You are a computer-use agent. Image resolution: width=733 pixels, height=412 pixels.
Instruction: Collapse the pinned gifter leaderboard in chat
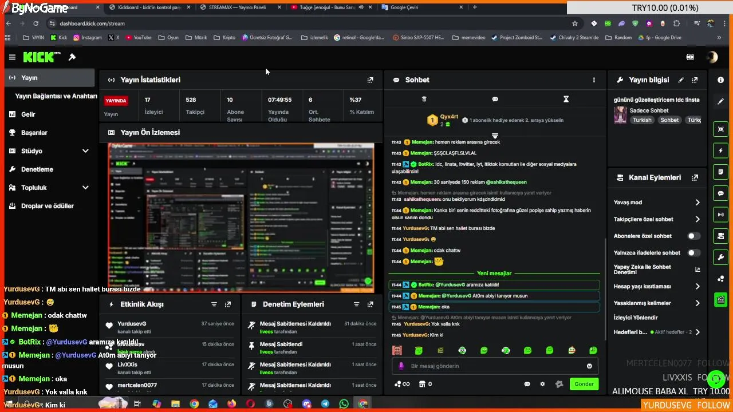click(x=495, y=136)
